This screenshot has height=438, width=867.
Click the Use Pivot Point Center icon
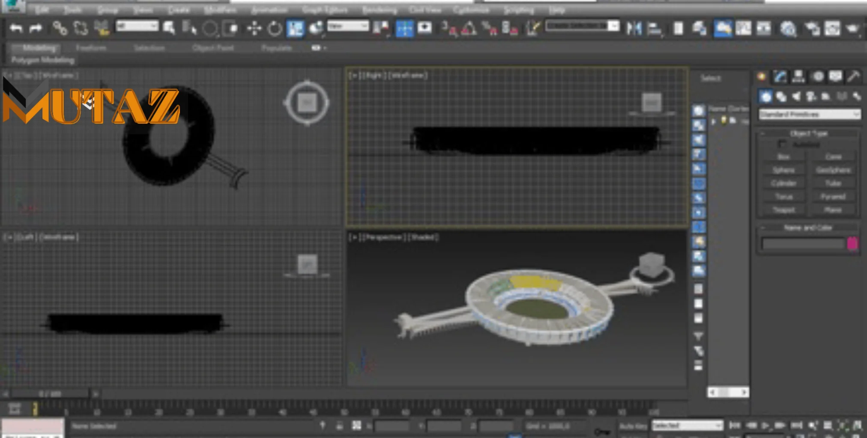point(381,28)
